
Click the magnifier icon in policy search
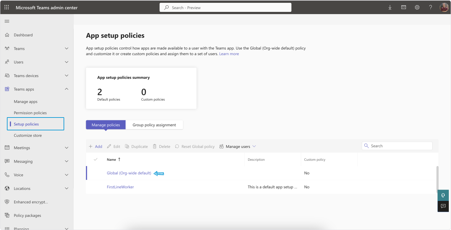[x=366, y=146]
